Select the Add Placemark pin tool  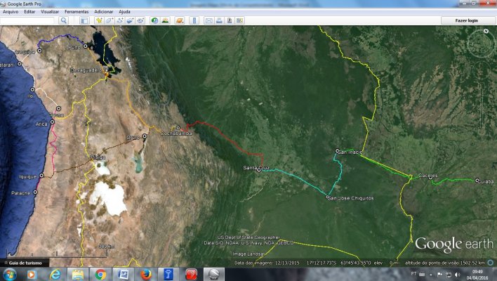click(x=99, y=20)
